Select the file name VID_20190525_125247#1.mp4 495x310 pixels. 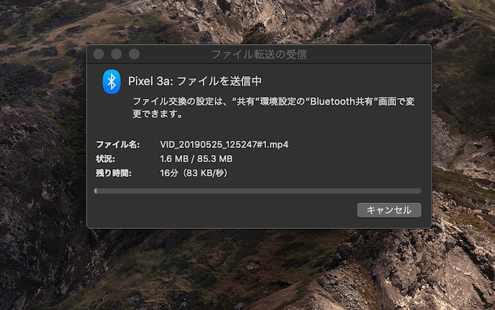point(224,144)
